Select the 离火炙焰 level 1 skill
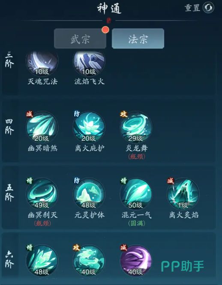This screenshot has height=285, width=222. click(183, 194)
